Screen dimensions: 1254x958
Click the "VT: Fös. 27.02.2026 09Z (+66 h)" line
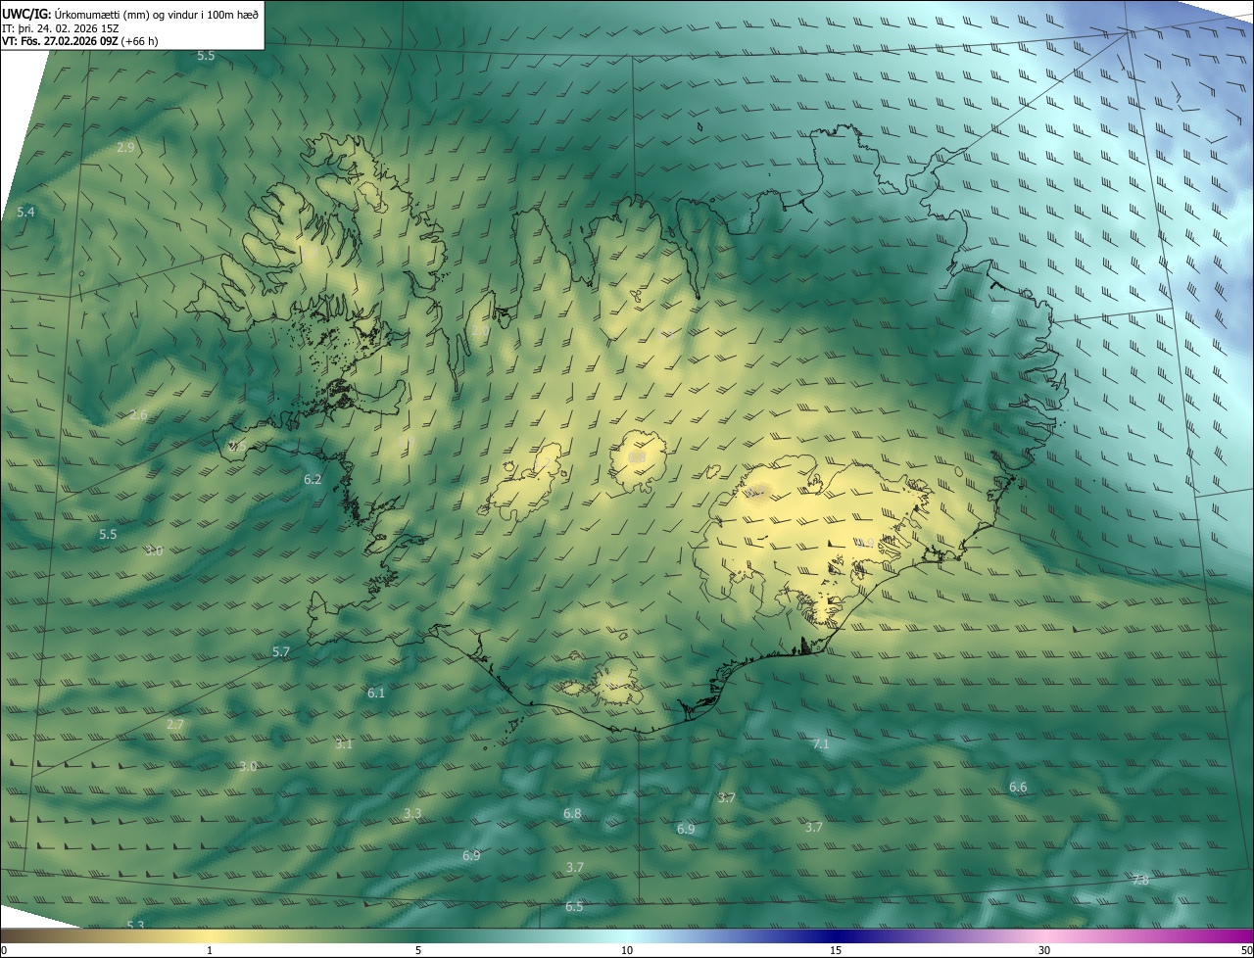(x=80, y=42)
